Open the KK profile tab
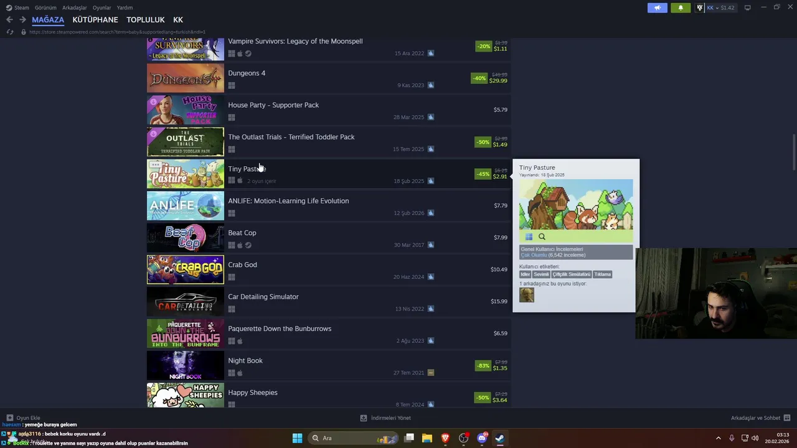The image size is (797, 448). coord(178,20)
